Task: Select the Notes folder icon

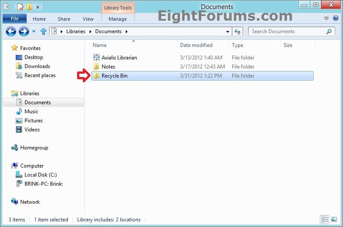Action: [x=96, y=66]
